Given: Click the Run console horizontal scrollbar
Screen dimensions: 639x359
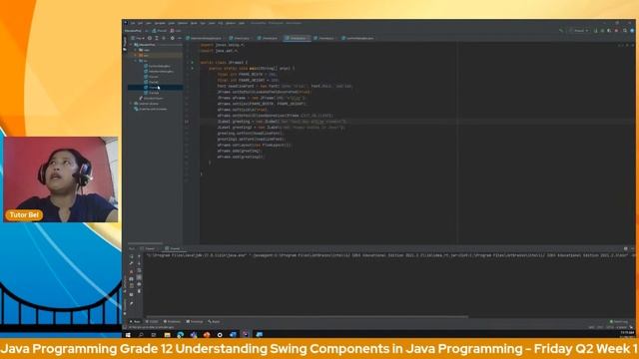Looking at the screenshot, I should tap(307, 317).
